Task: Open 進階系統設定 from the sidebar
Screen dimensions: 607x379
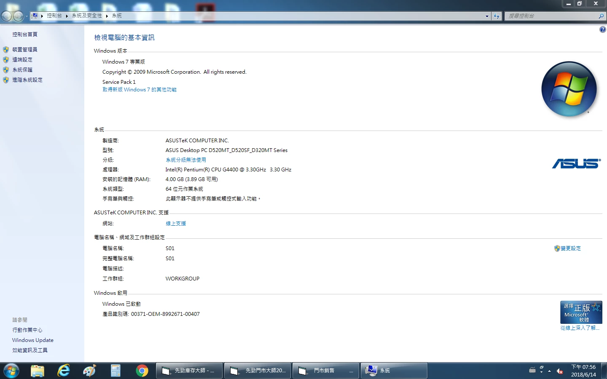Action: coord(27,80)
